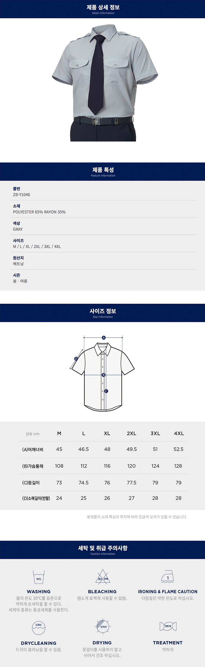Click marker A on the shirt diagram
This screenshot has width=205, height=667.
click(104, 338)
